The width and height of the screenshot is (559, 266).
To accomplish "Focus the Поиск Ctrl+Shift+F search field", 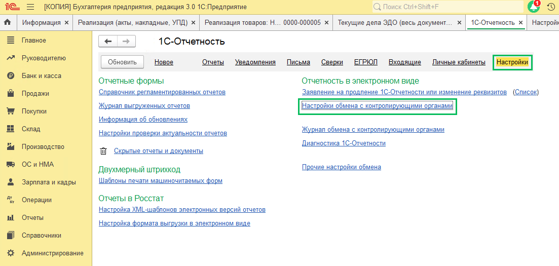I will (448, 7).
